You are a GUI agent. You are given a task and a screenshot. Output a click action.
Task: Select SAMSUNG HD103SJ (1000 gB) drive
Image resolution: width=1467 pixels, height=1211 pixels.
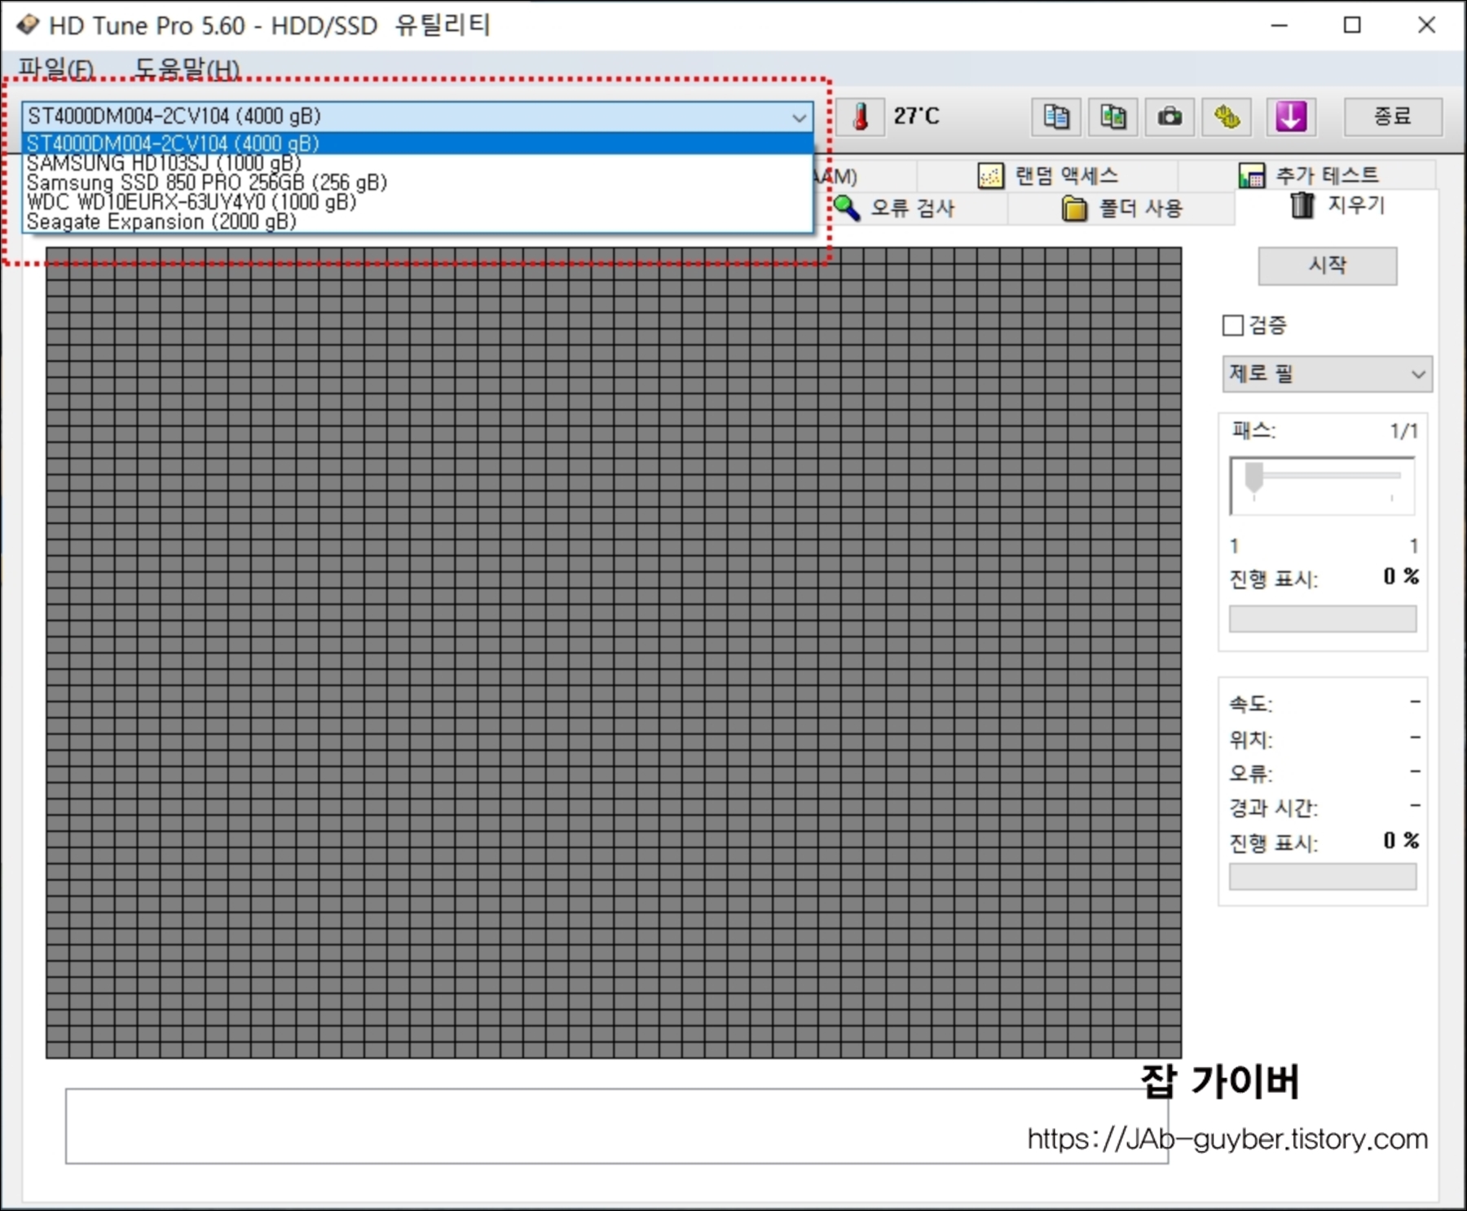click(x=417, y=163)
